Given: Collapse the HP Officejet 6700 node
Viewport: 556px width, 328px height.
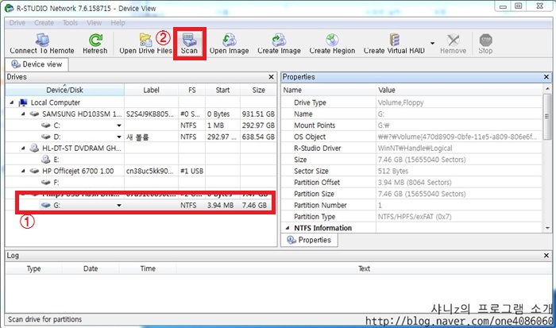Looking at the screenshot, I should coord(23,171).
